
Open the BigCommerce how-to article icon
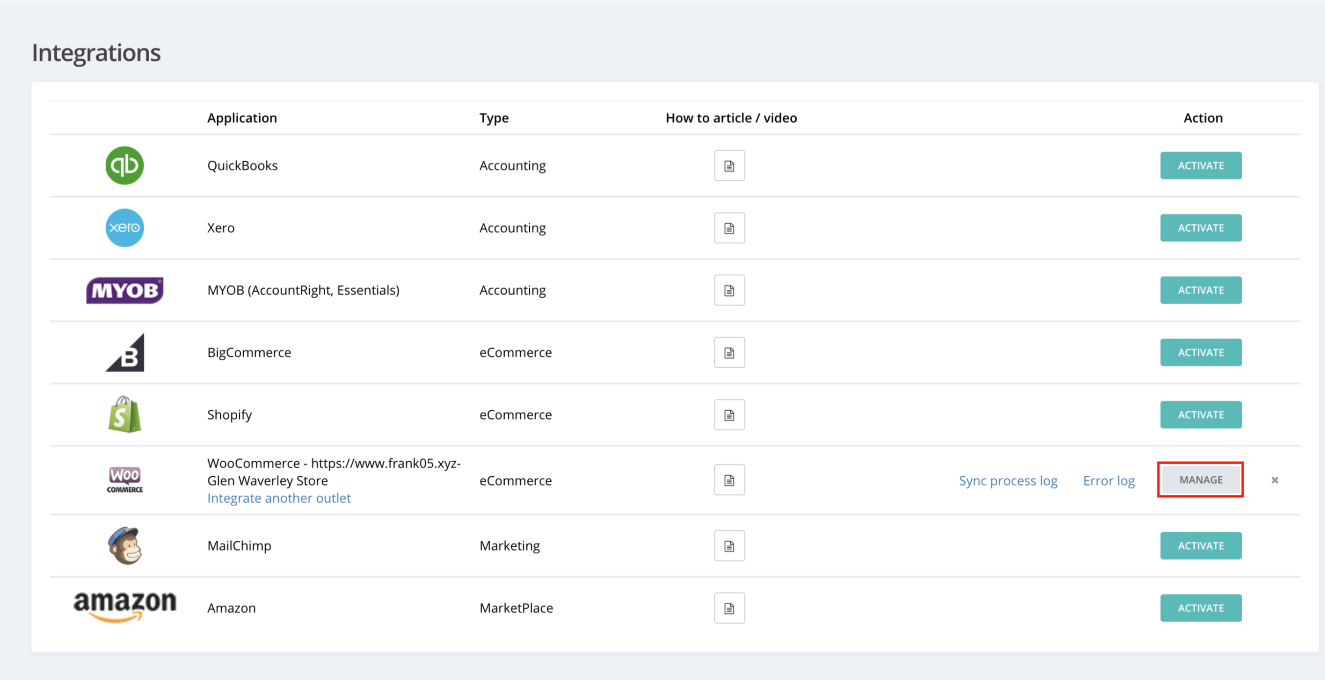tap(729, 352)
